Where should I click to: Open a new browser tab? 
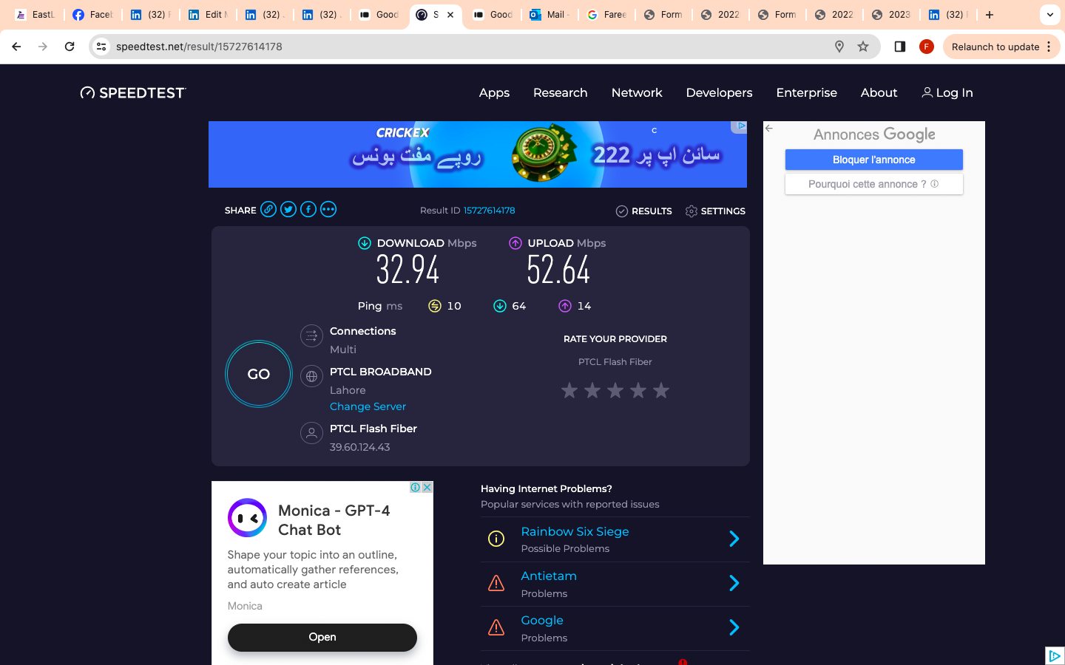(990, 15)
